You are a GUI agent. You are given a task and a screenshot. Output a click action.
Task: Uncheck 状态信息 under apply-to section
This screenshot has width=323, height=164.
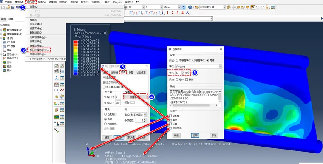[170, 128]
